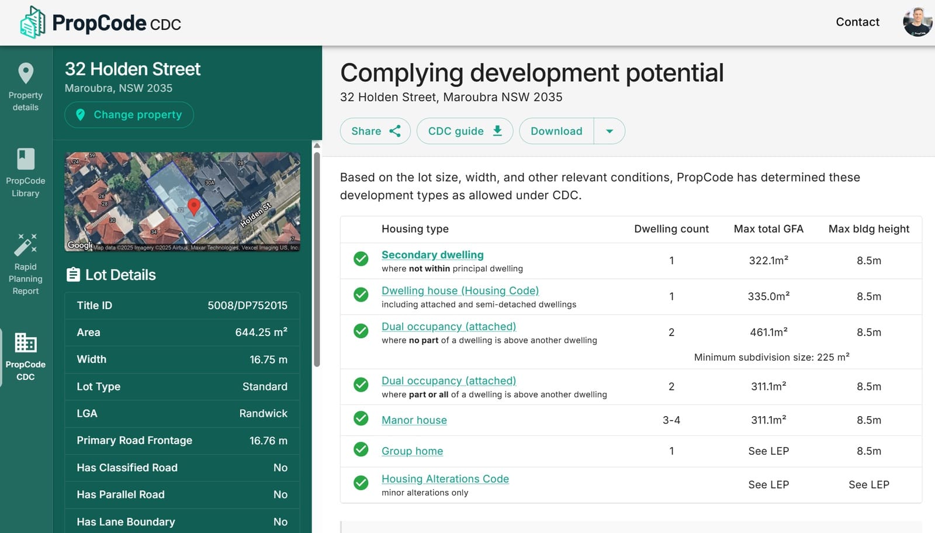The image size is (935, 533).
Task: Click the Change property button
Action: pos(129,115)
